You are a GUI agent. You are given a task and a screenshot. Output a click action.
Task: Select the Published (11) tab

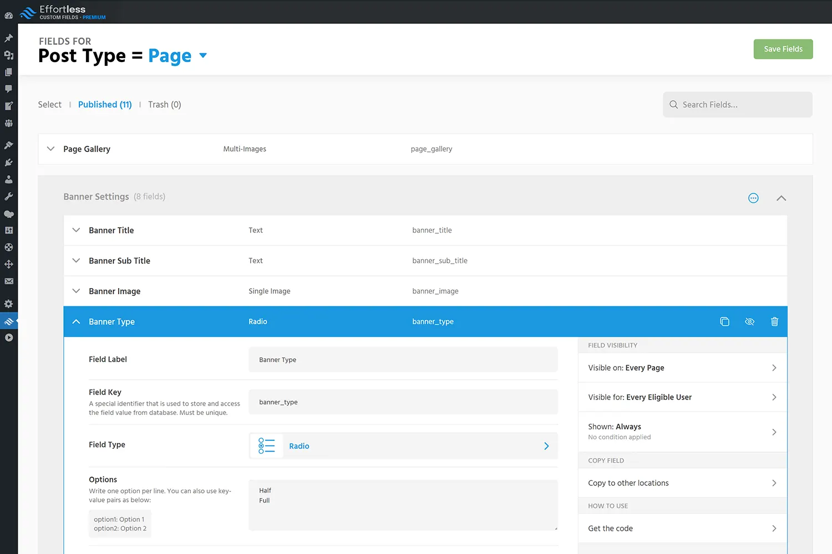[x=105, y=105]
